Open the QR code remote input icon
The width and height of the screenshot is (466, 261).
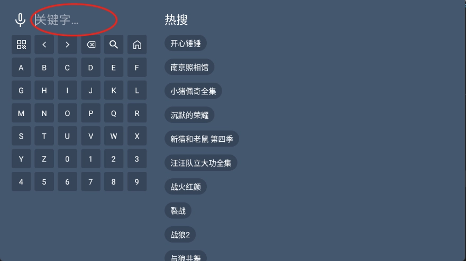21,45
